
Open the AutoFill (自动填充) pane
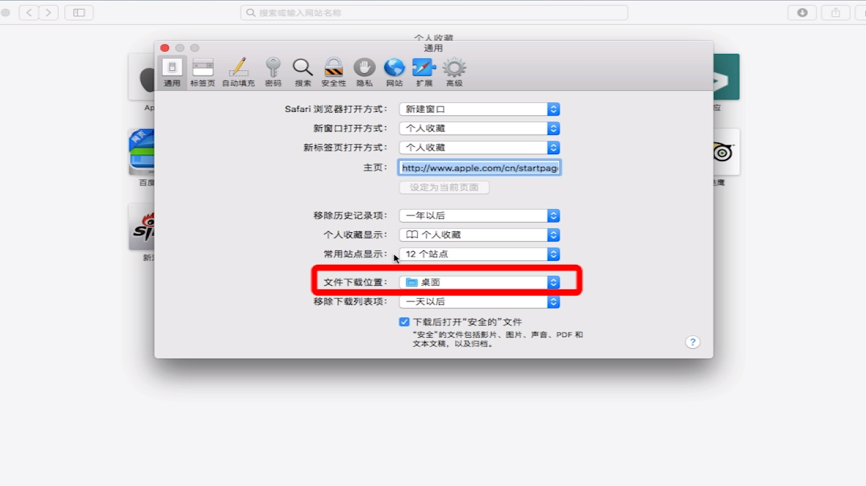[239, 72]
